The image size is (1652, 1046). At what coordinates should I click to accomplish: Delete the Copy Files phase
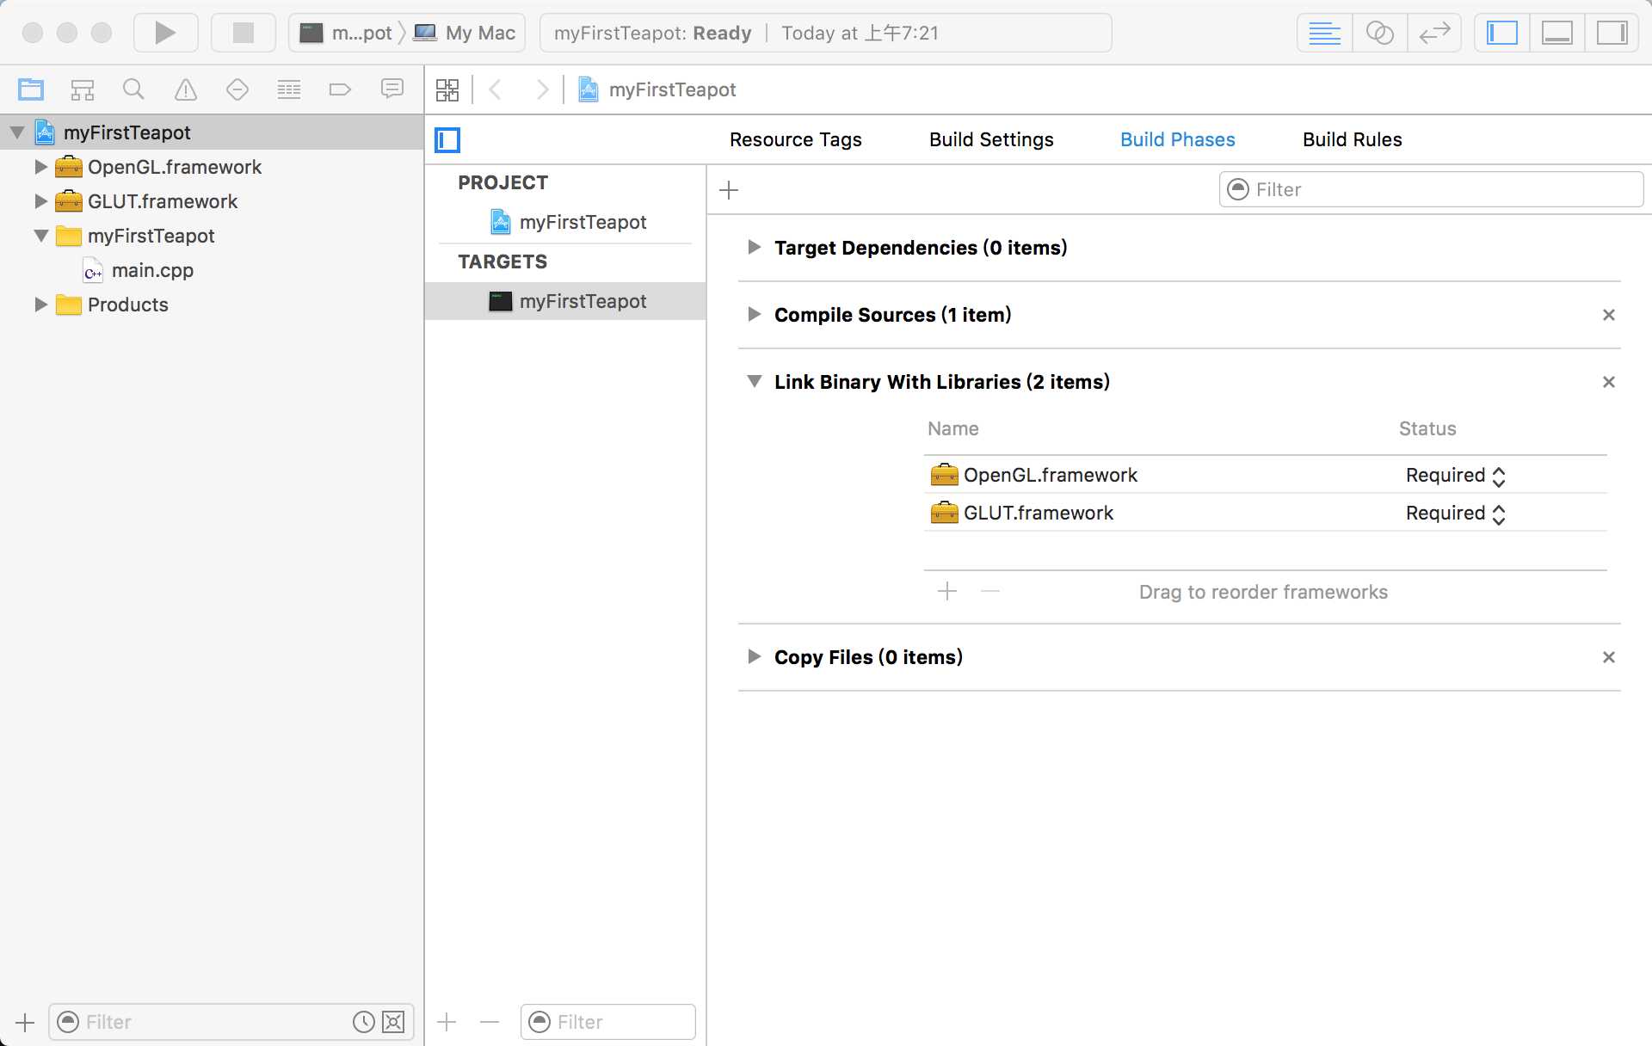[x=1609, y=657]
